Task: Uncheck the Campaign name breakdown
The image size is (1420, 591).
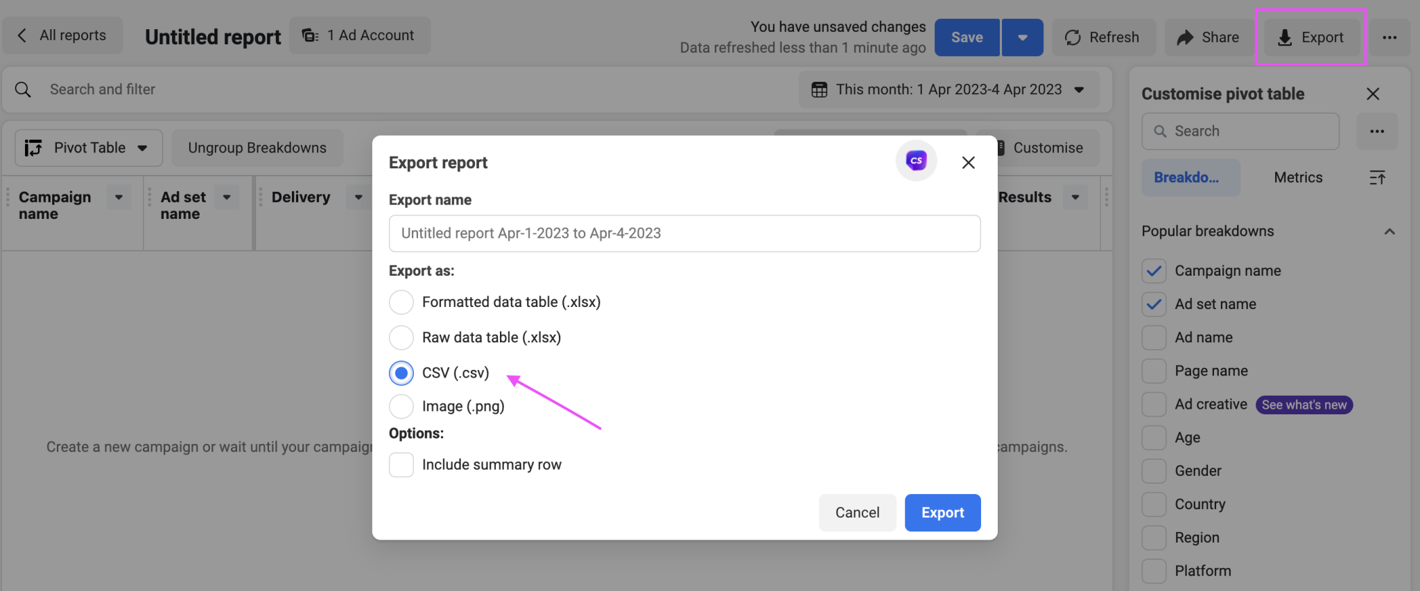Action: (1153, 270)
